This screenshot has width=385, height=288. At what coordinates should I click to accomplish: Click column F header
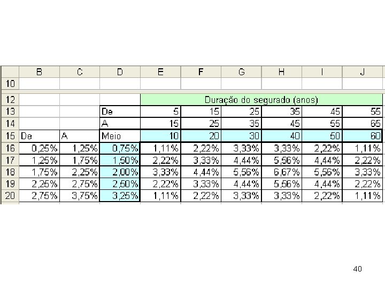point(201,72)
